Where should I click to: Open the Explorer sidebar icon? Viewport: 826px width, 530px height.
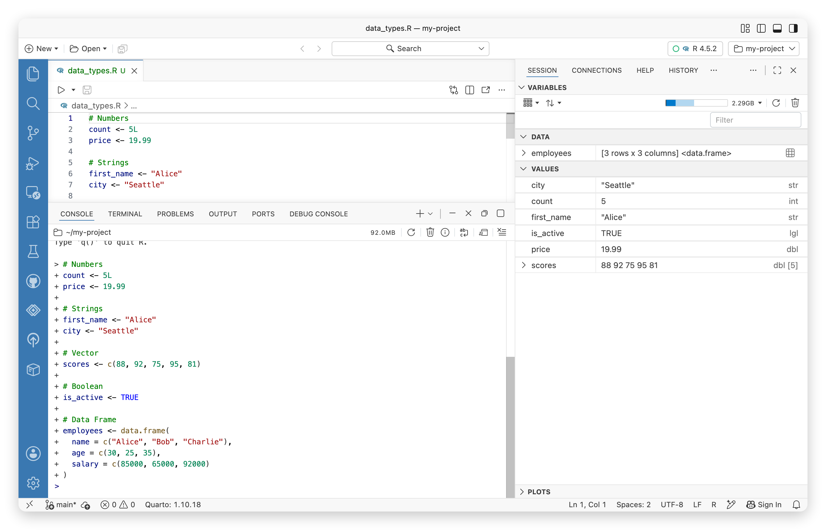coord(33,74)
